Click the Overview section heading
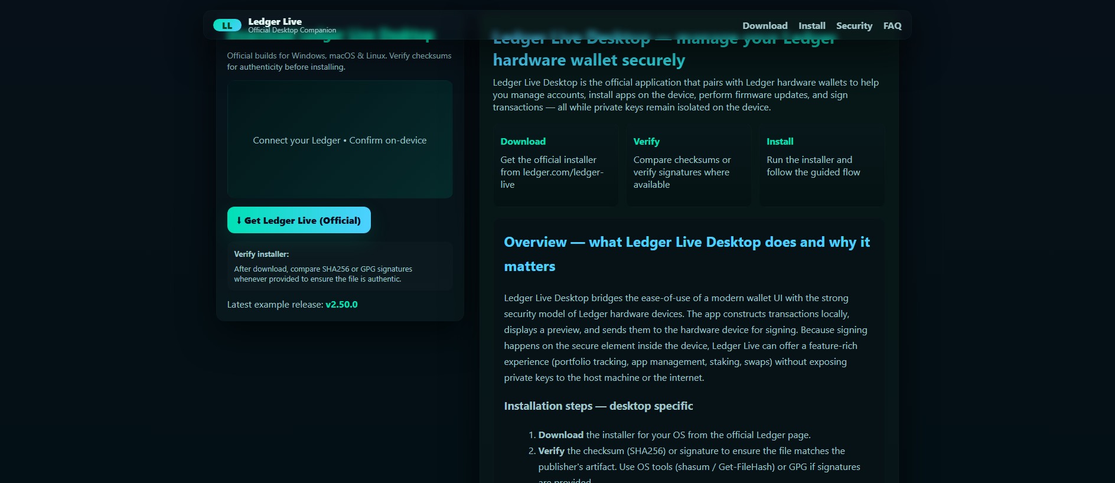The height and width of the screenshot is (483, 1115). tap(686, 254)
